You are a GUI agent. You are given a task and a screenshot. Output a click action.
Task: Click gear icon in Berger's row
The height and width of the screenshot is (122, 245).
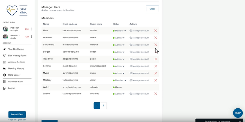tap(131, 52)
